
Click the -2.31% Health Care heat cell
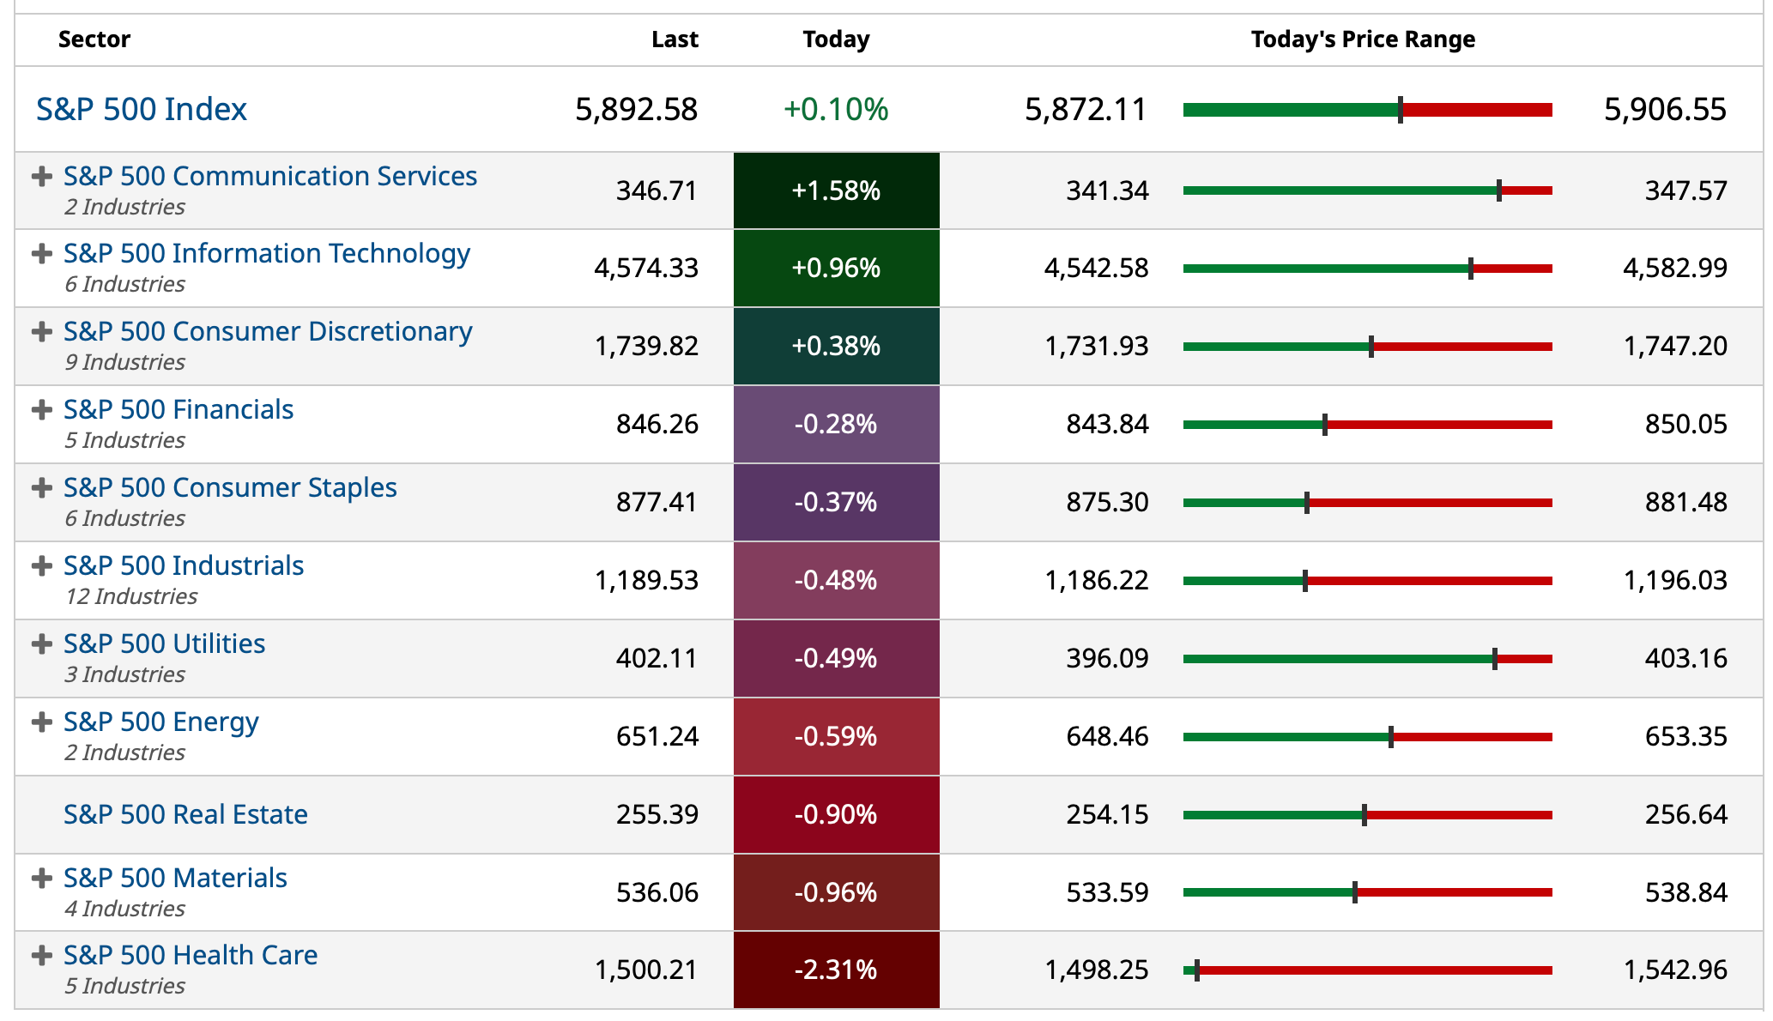point(836,970)
